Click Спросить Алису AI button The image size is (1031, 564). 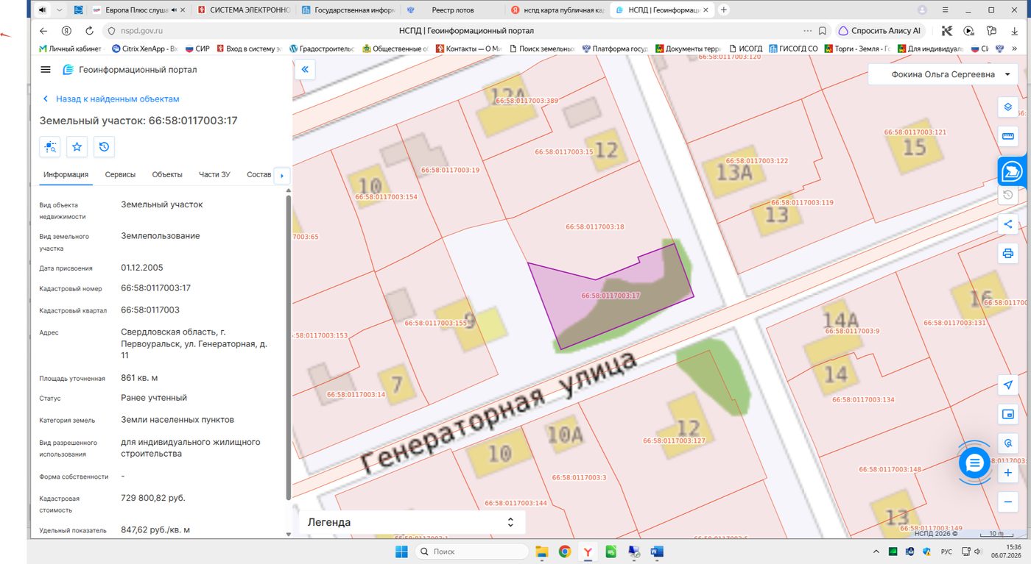click(x=880, y=31)
